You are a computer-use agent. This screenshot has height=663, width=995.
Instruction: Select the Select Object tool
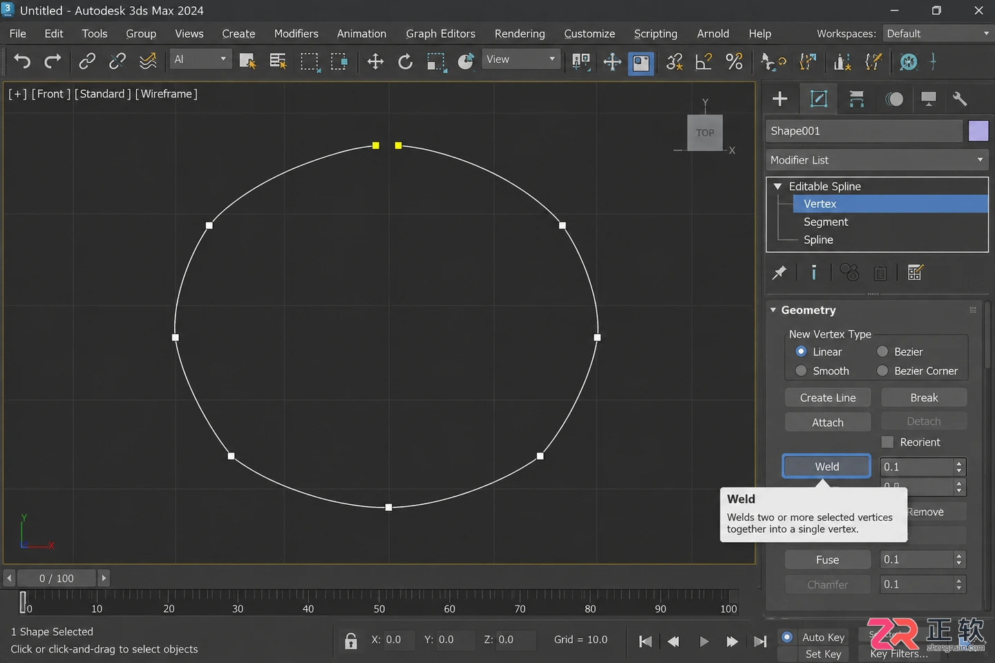click(x=247, y=62)
